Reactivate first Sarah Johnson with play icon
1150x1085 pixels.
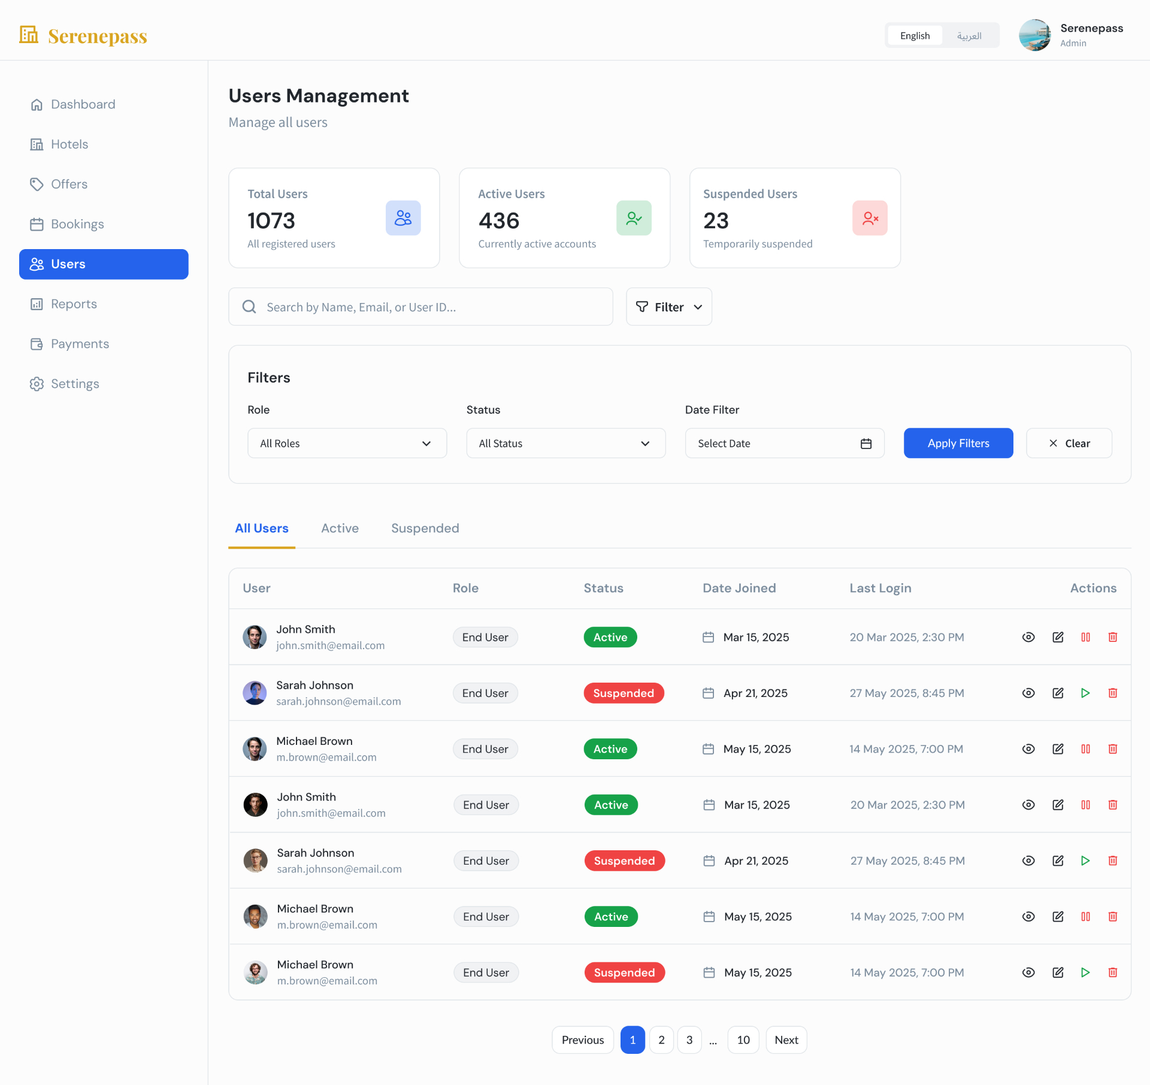coord(1085,693)
